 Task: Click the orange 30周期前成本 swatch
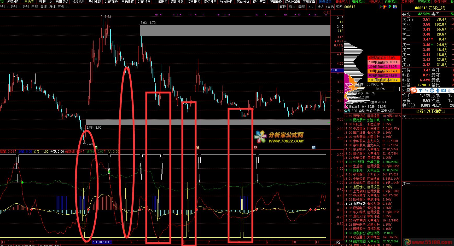384,71
